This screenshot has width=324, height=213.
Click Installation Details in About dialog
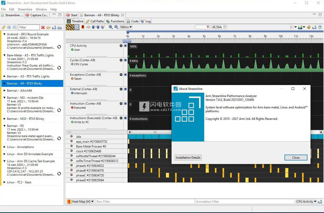[x=188, y=158]
